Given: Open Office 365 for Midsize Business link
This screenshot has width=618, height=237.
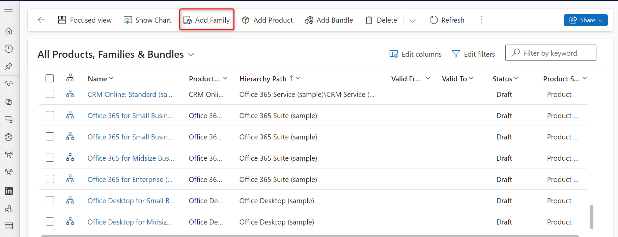Looking at the screenshot, I should pos(131,158).
